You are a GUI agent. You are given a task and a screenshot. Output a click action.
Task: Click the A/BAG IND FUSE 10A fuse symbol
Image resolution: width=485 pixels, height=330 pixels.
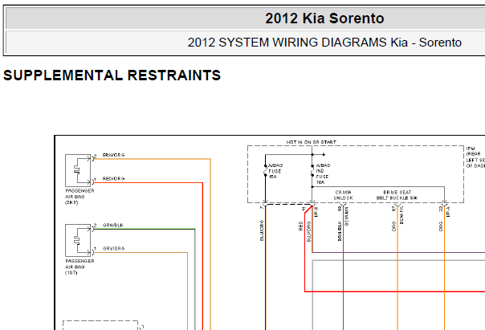pyautogui.click(x=312, y=170)
